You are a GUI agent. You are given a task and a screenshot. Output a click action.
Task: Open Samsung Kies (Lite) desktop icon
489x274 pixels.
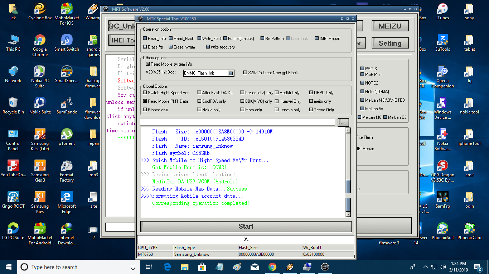pyautogui.click(x=40, y=139)
